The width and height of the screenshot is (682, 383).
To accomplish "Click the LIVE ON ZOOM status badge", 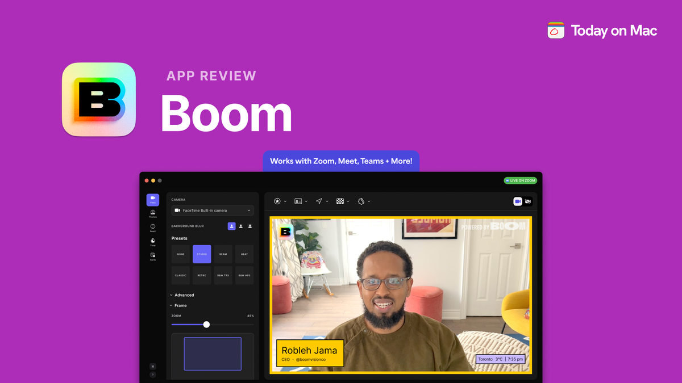I will [520, 180].
